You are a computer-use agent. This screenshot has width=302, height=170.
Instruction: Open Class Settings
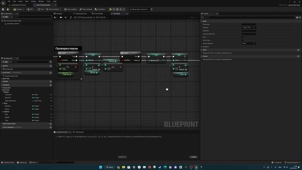tap(70, 9)
